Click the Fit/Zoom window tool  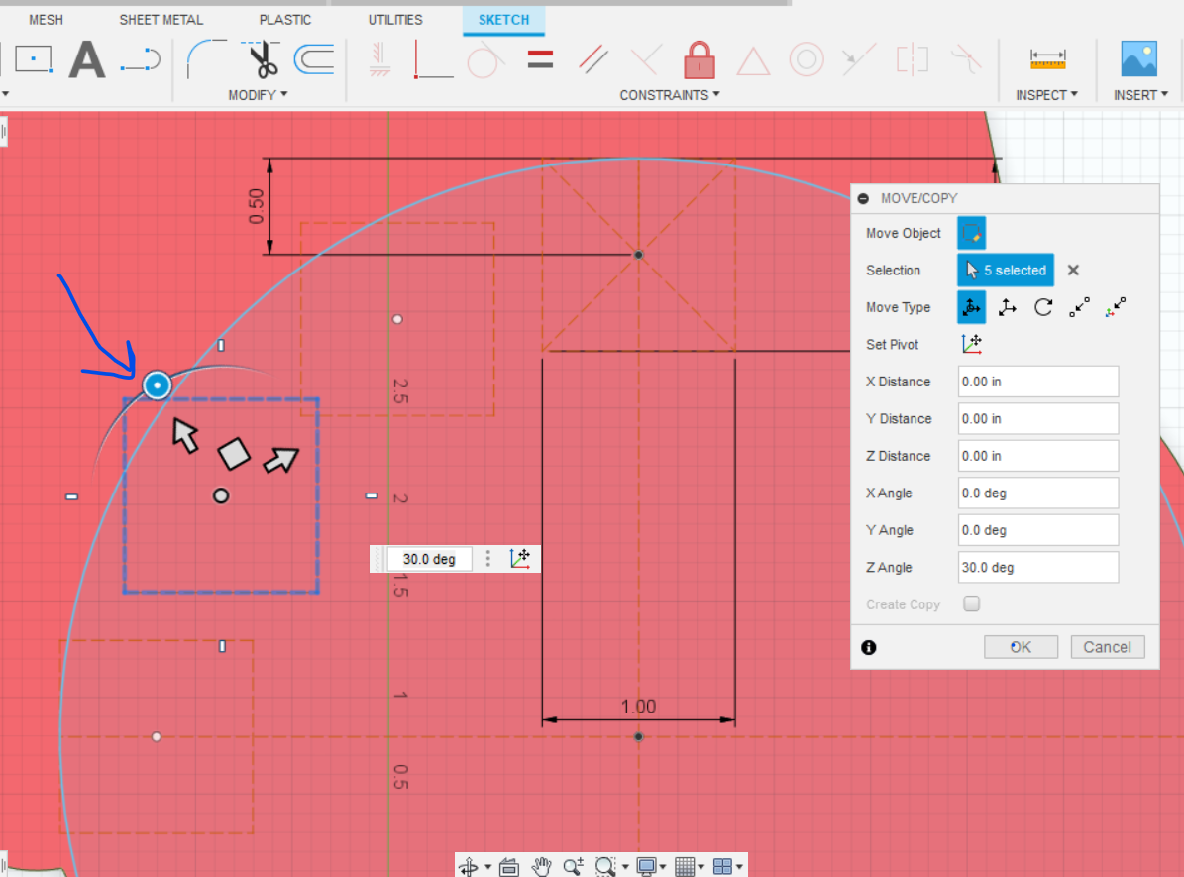click(x=605, y=866)
